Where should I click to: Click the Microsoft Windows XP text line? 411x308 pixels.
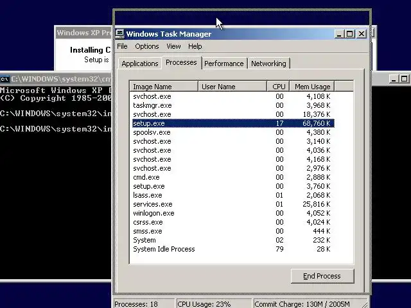(56, 90)
